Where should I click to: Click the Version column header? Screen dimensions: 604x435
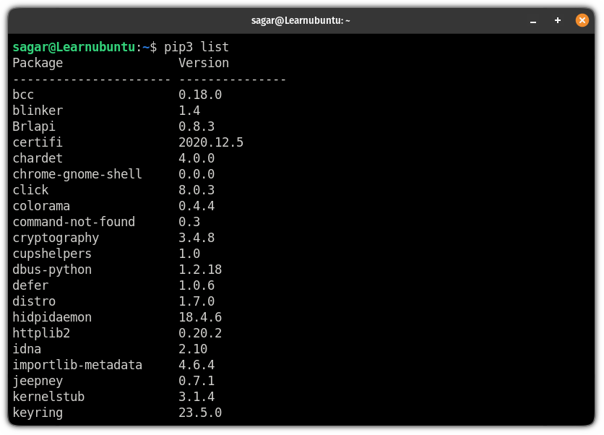click(204, 63)
